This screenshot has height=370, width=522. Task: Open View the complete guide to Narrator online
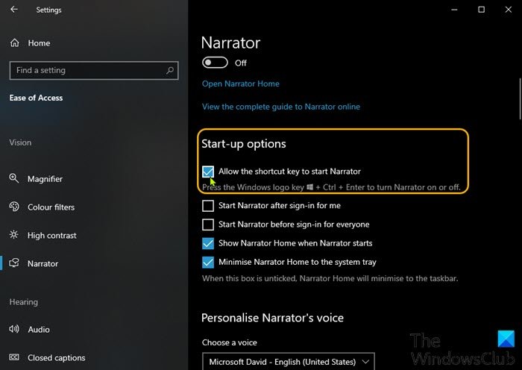pyautogui.click(x=281, y=107)
